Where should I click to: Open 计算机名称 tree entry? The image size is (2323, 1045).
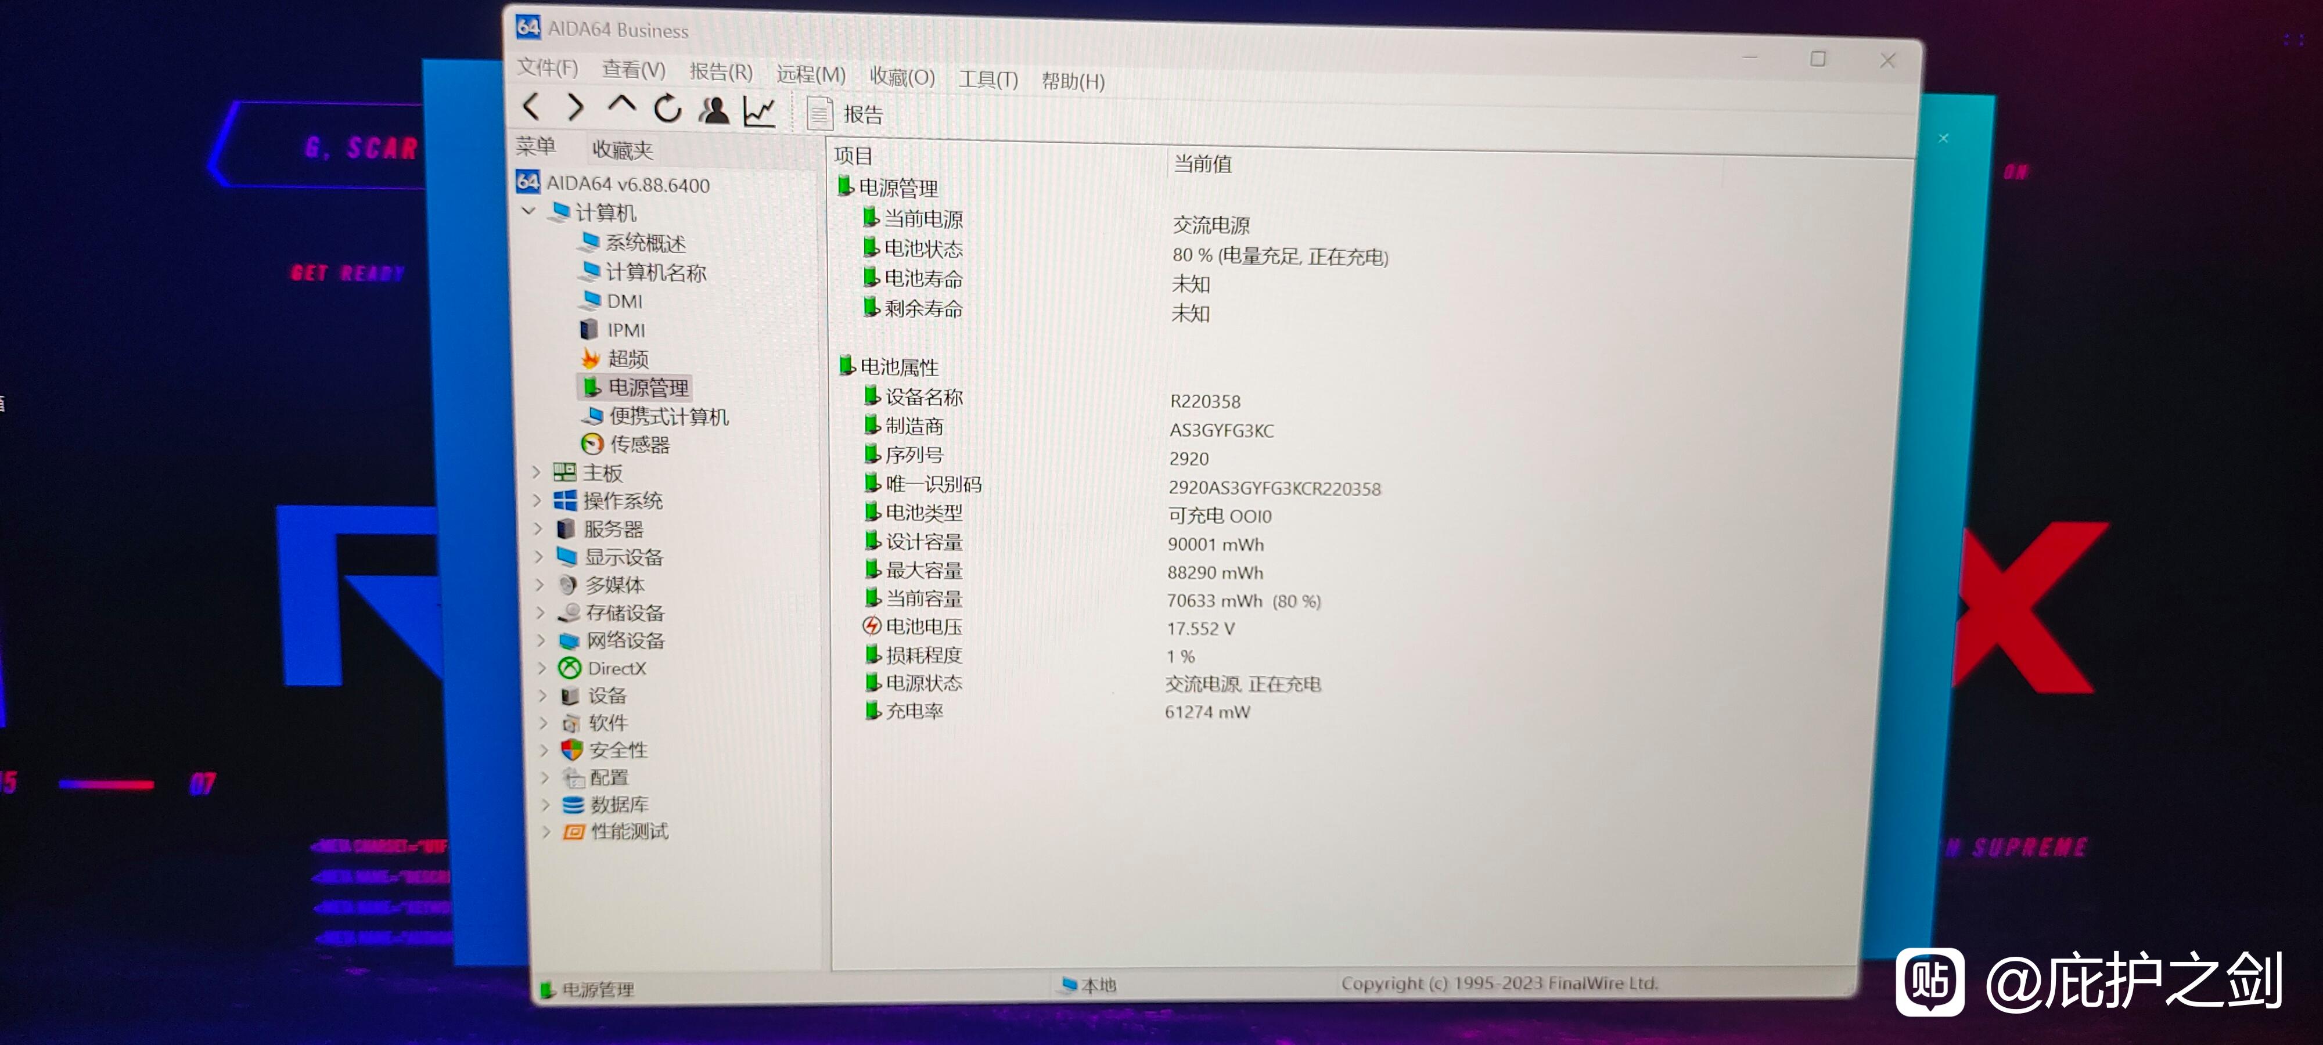643,271
